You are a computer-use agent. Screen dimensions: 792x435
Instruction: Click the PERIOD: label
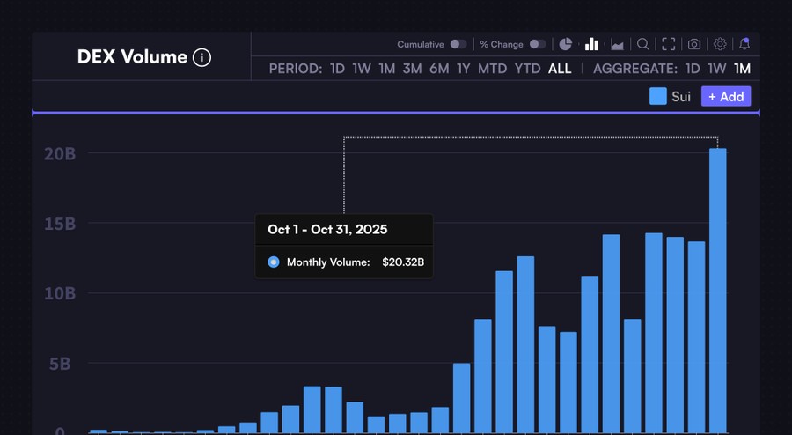pos(296,69)
